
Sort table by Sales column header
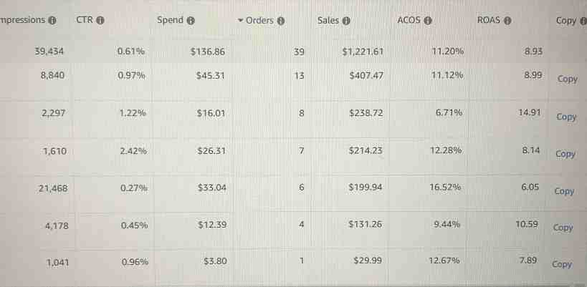pyautogui.click(x=328, y=21)
